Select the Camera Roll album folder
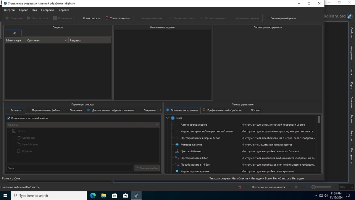 26,138
